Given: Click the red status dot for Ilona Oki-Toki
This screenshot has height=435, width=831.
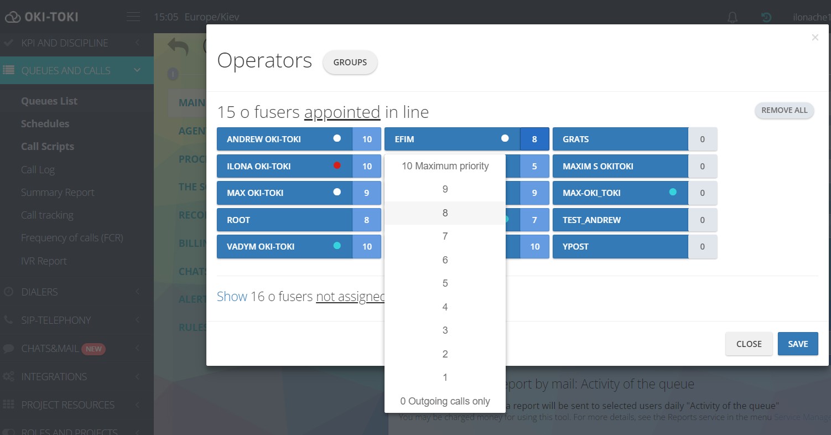Looking at the screenshot, I should tap(337, 165).
